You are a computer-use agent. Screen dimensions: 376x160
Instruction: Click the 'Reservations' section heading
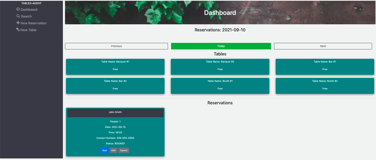pos(220,103)
